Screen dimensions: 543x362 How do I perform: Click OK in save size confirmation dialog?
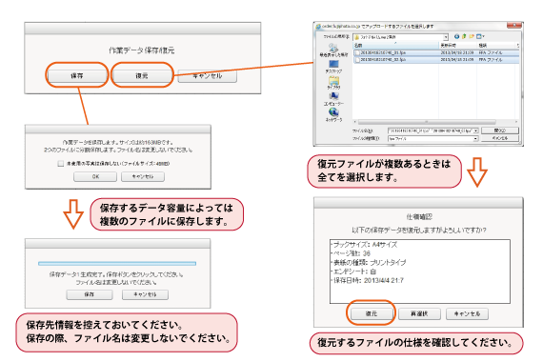click(x=95, y=176)
